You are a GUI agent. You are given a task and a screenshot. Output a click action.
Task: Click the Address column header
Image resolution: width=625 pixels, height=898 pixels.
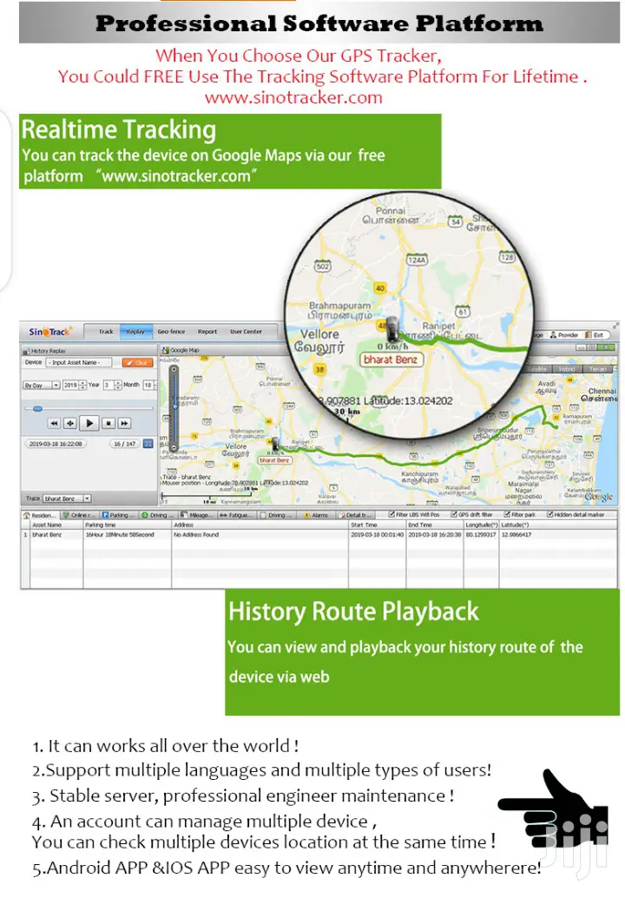[x=260, y=525]
